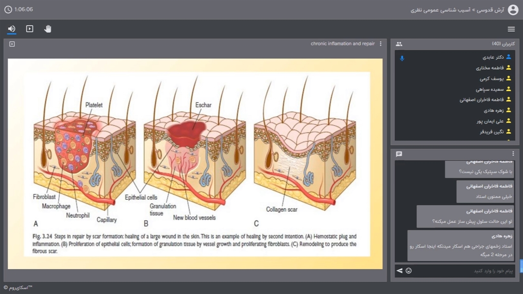Open presentation panel three-dot options menu
523x294 pixels.
[381, 44]
